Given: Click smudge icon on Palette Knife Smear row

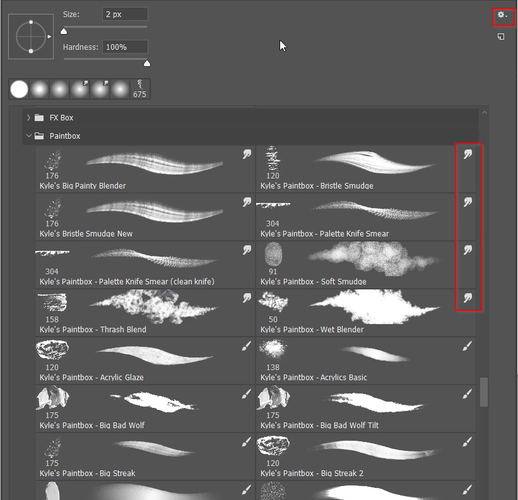Looking at the screenshot, I should tap(468, 202).
